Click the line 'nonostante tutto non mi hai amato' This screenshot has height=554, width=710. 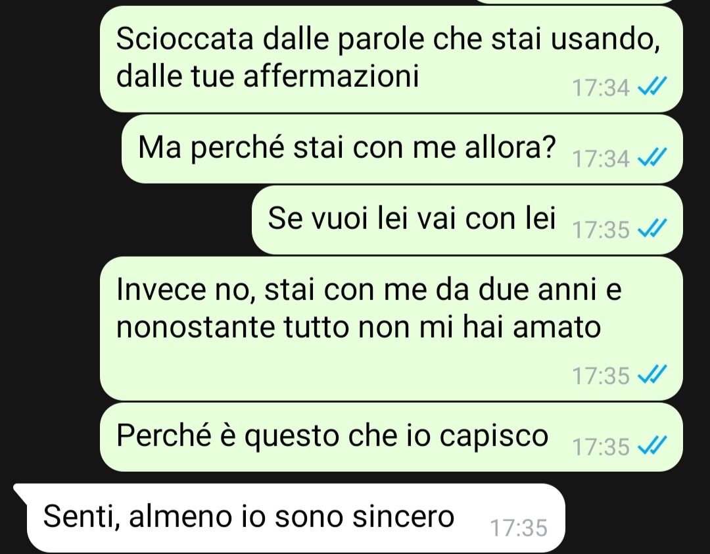point(359,327)
